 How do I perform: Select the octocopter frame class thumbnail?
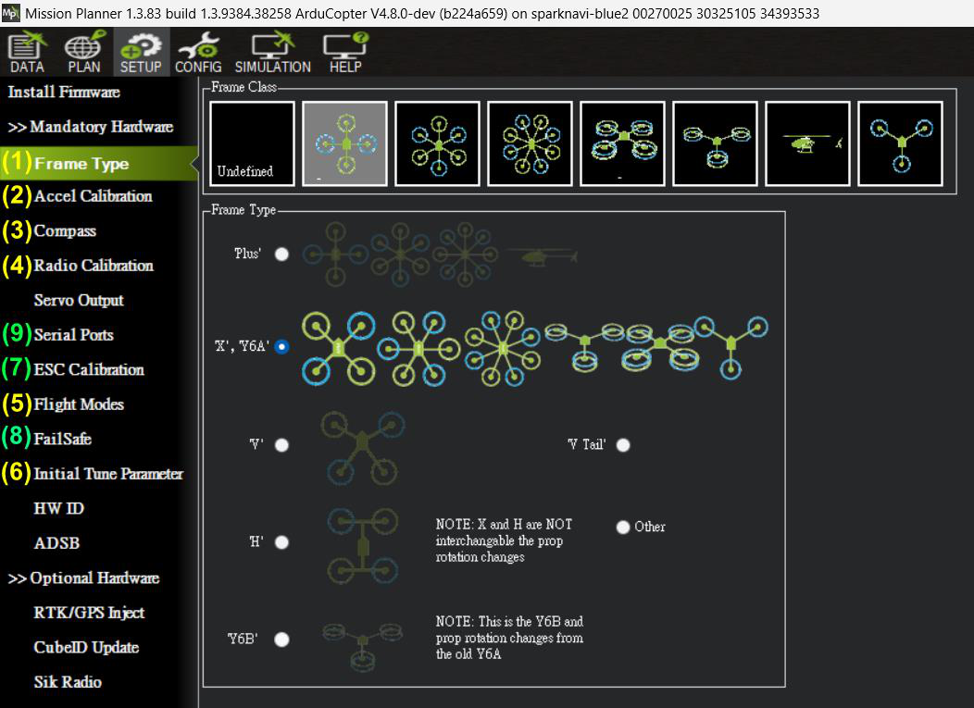[x=530, y=143]
